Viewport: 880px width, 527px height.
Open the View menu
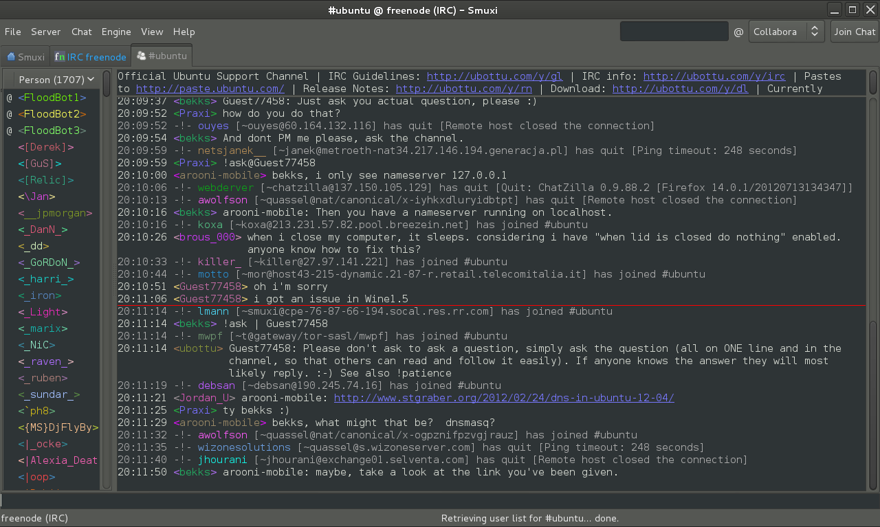152,32
